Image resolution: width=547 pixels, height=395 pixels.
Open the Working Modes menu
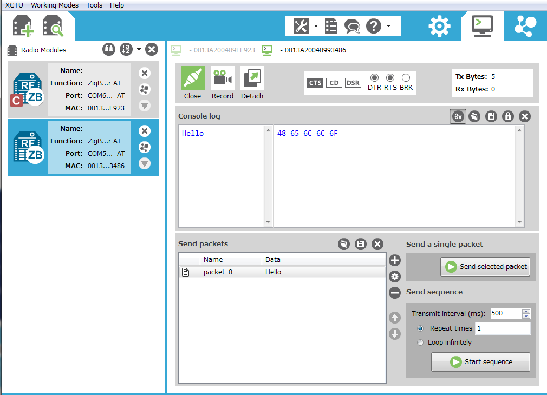click(x=55, y=5)
